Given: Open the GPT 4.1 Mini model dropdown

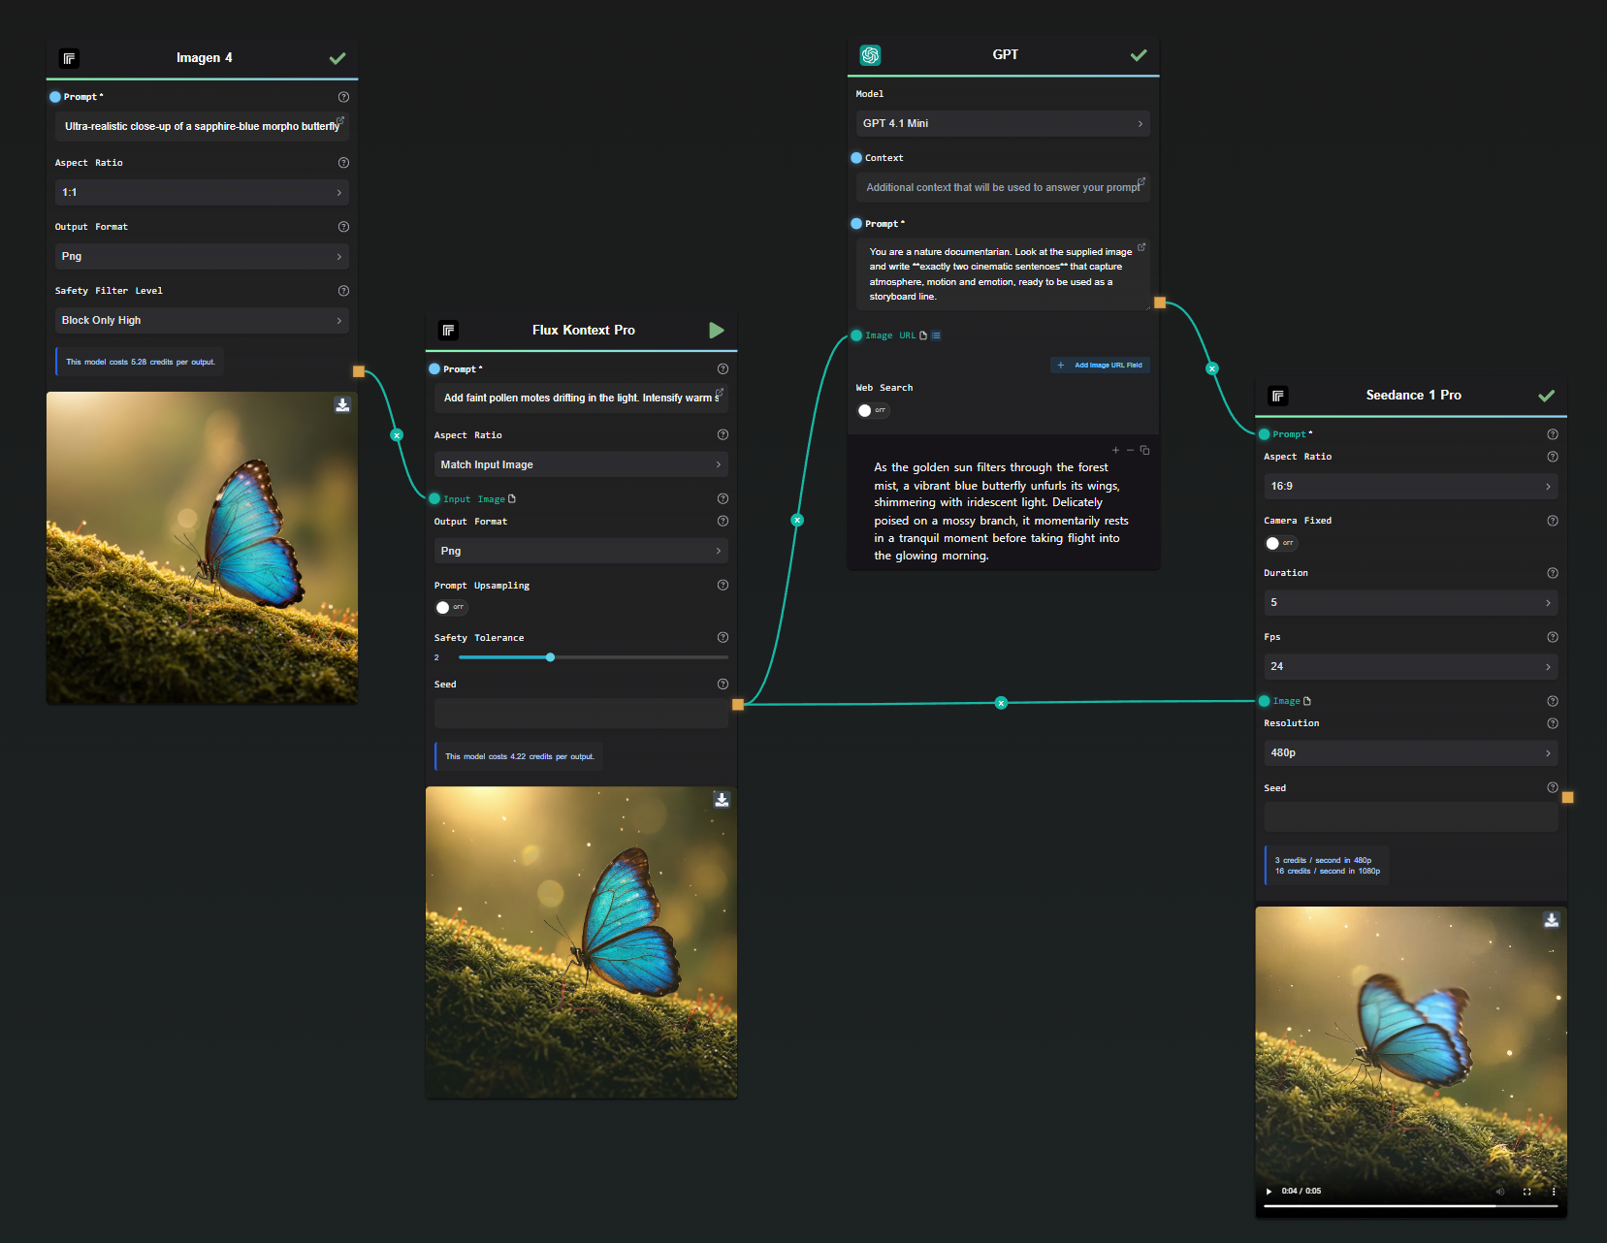Looking at the screenshot, I should [1002, 123].
